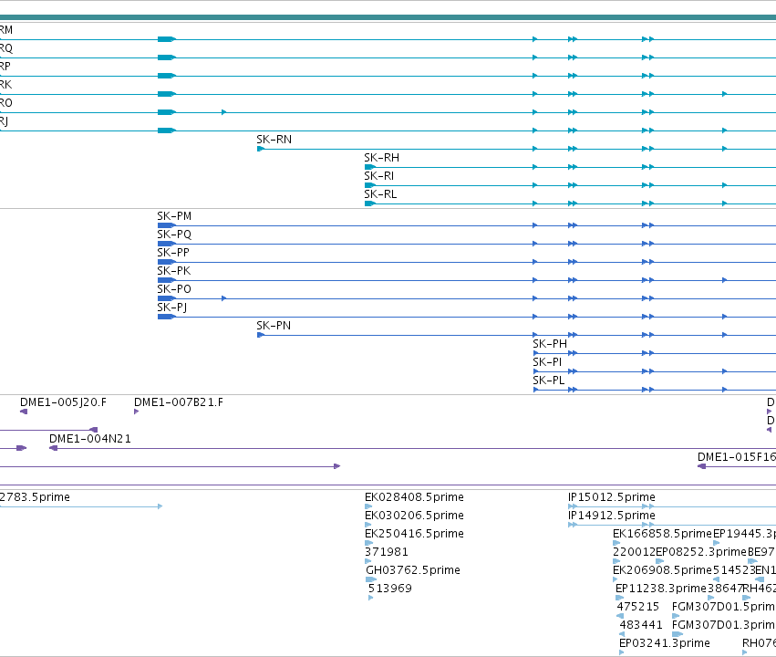The width and height of the screenshot is (776, 657).
Task: Click the SK-RI transcript label
Action: (378, 176)
